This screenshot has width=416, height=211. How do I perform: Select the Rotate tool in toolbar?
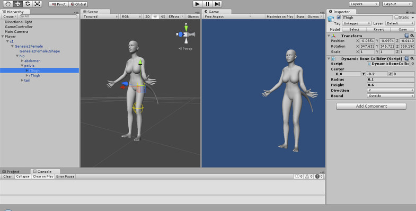tap(28, 4)
